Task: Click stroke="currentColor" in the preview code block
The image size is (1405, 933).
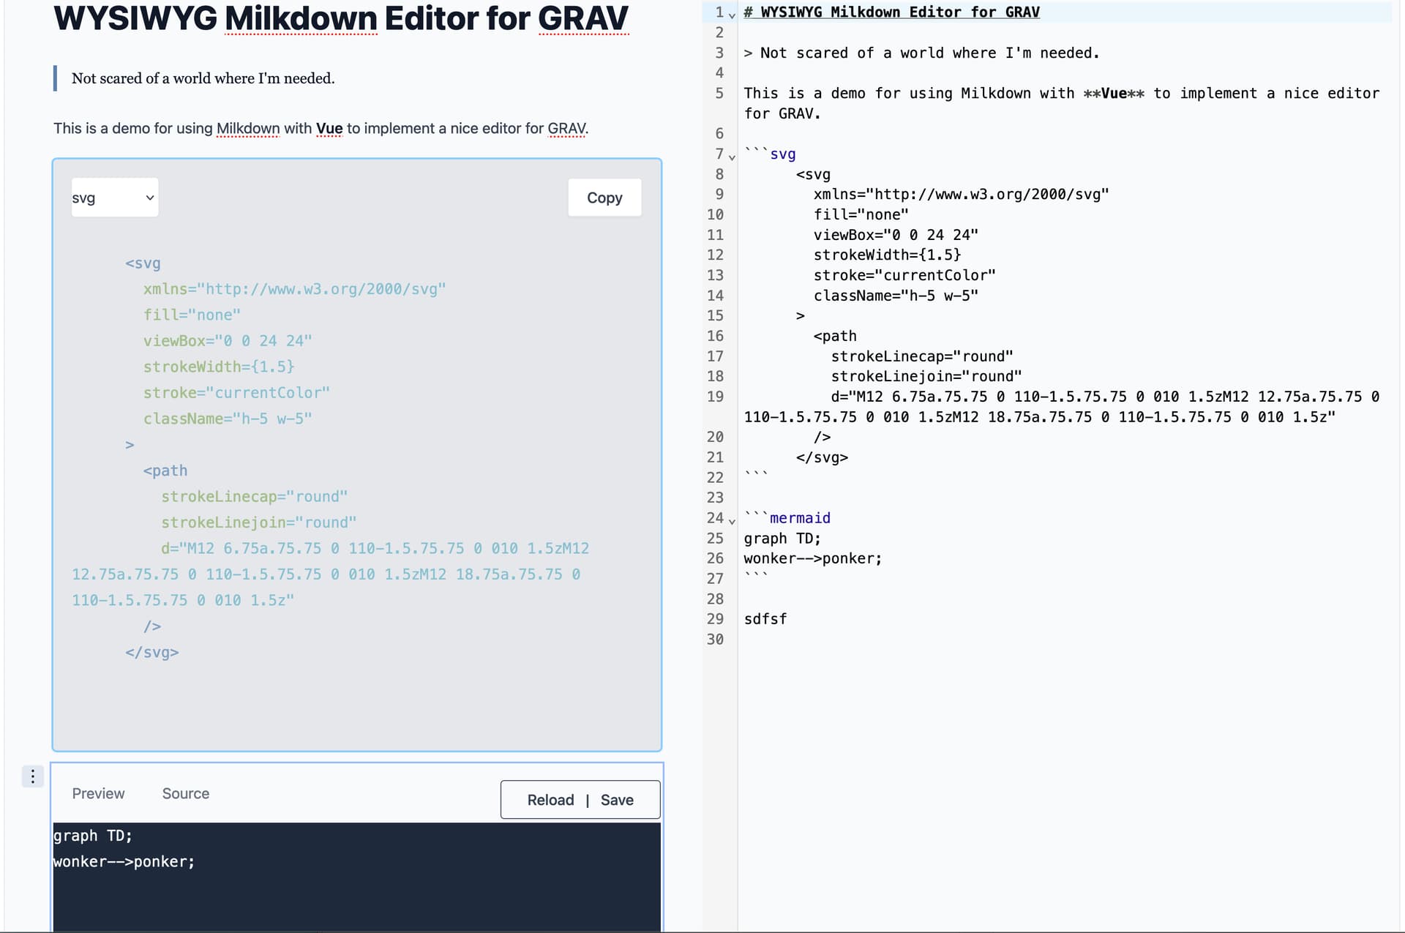Action: point(236,393)
